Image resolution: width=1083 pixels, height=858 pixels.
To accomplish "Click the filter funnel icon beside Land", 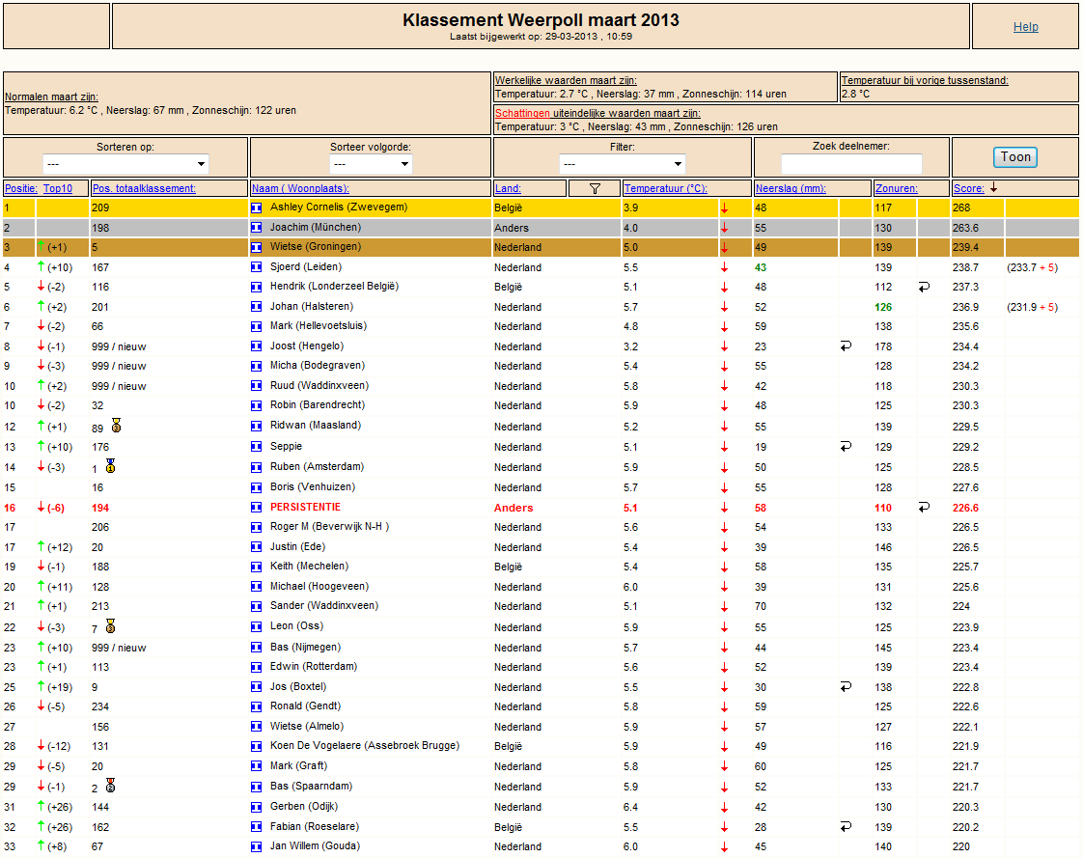I will click(x=595, y=188).
